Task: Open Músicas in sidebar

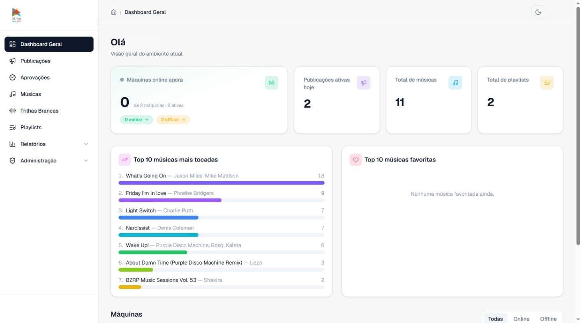Action: click(49, 94)
